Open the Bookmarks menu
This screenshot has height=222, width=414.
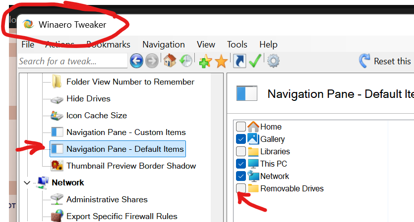(108, 44)
